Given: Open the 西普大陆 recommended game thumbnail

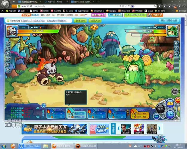Looking at the screenshot, I should [x=139, y=129].
